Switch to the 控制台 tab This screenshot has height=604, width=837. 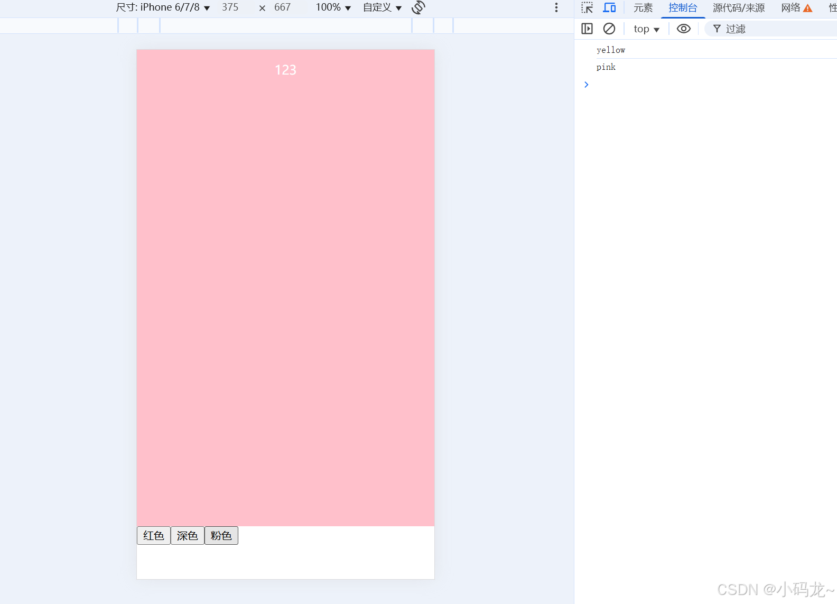[x=683, y=8]
